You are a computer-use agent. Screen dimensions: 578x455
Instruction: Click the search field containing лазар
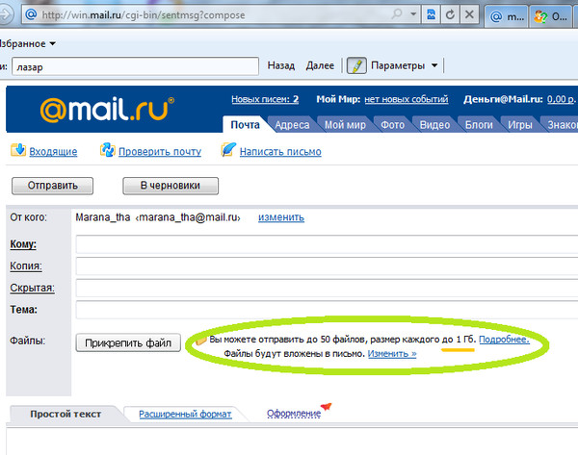pos(135,66)
